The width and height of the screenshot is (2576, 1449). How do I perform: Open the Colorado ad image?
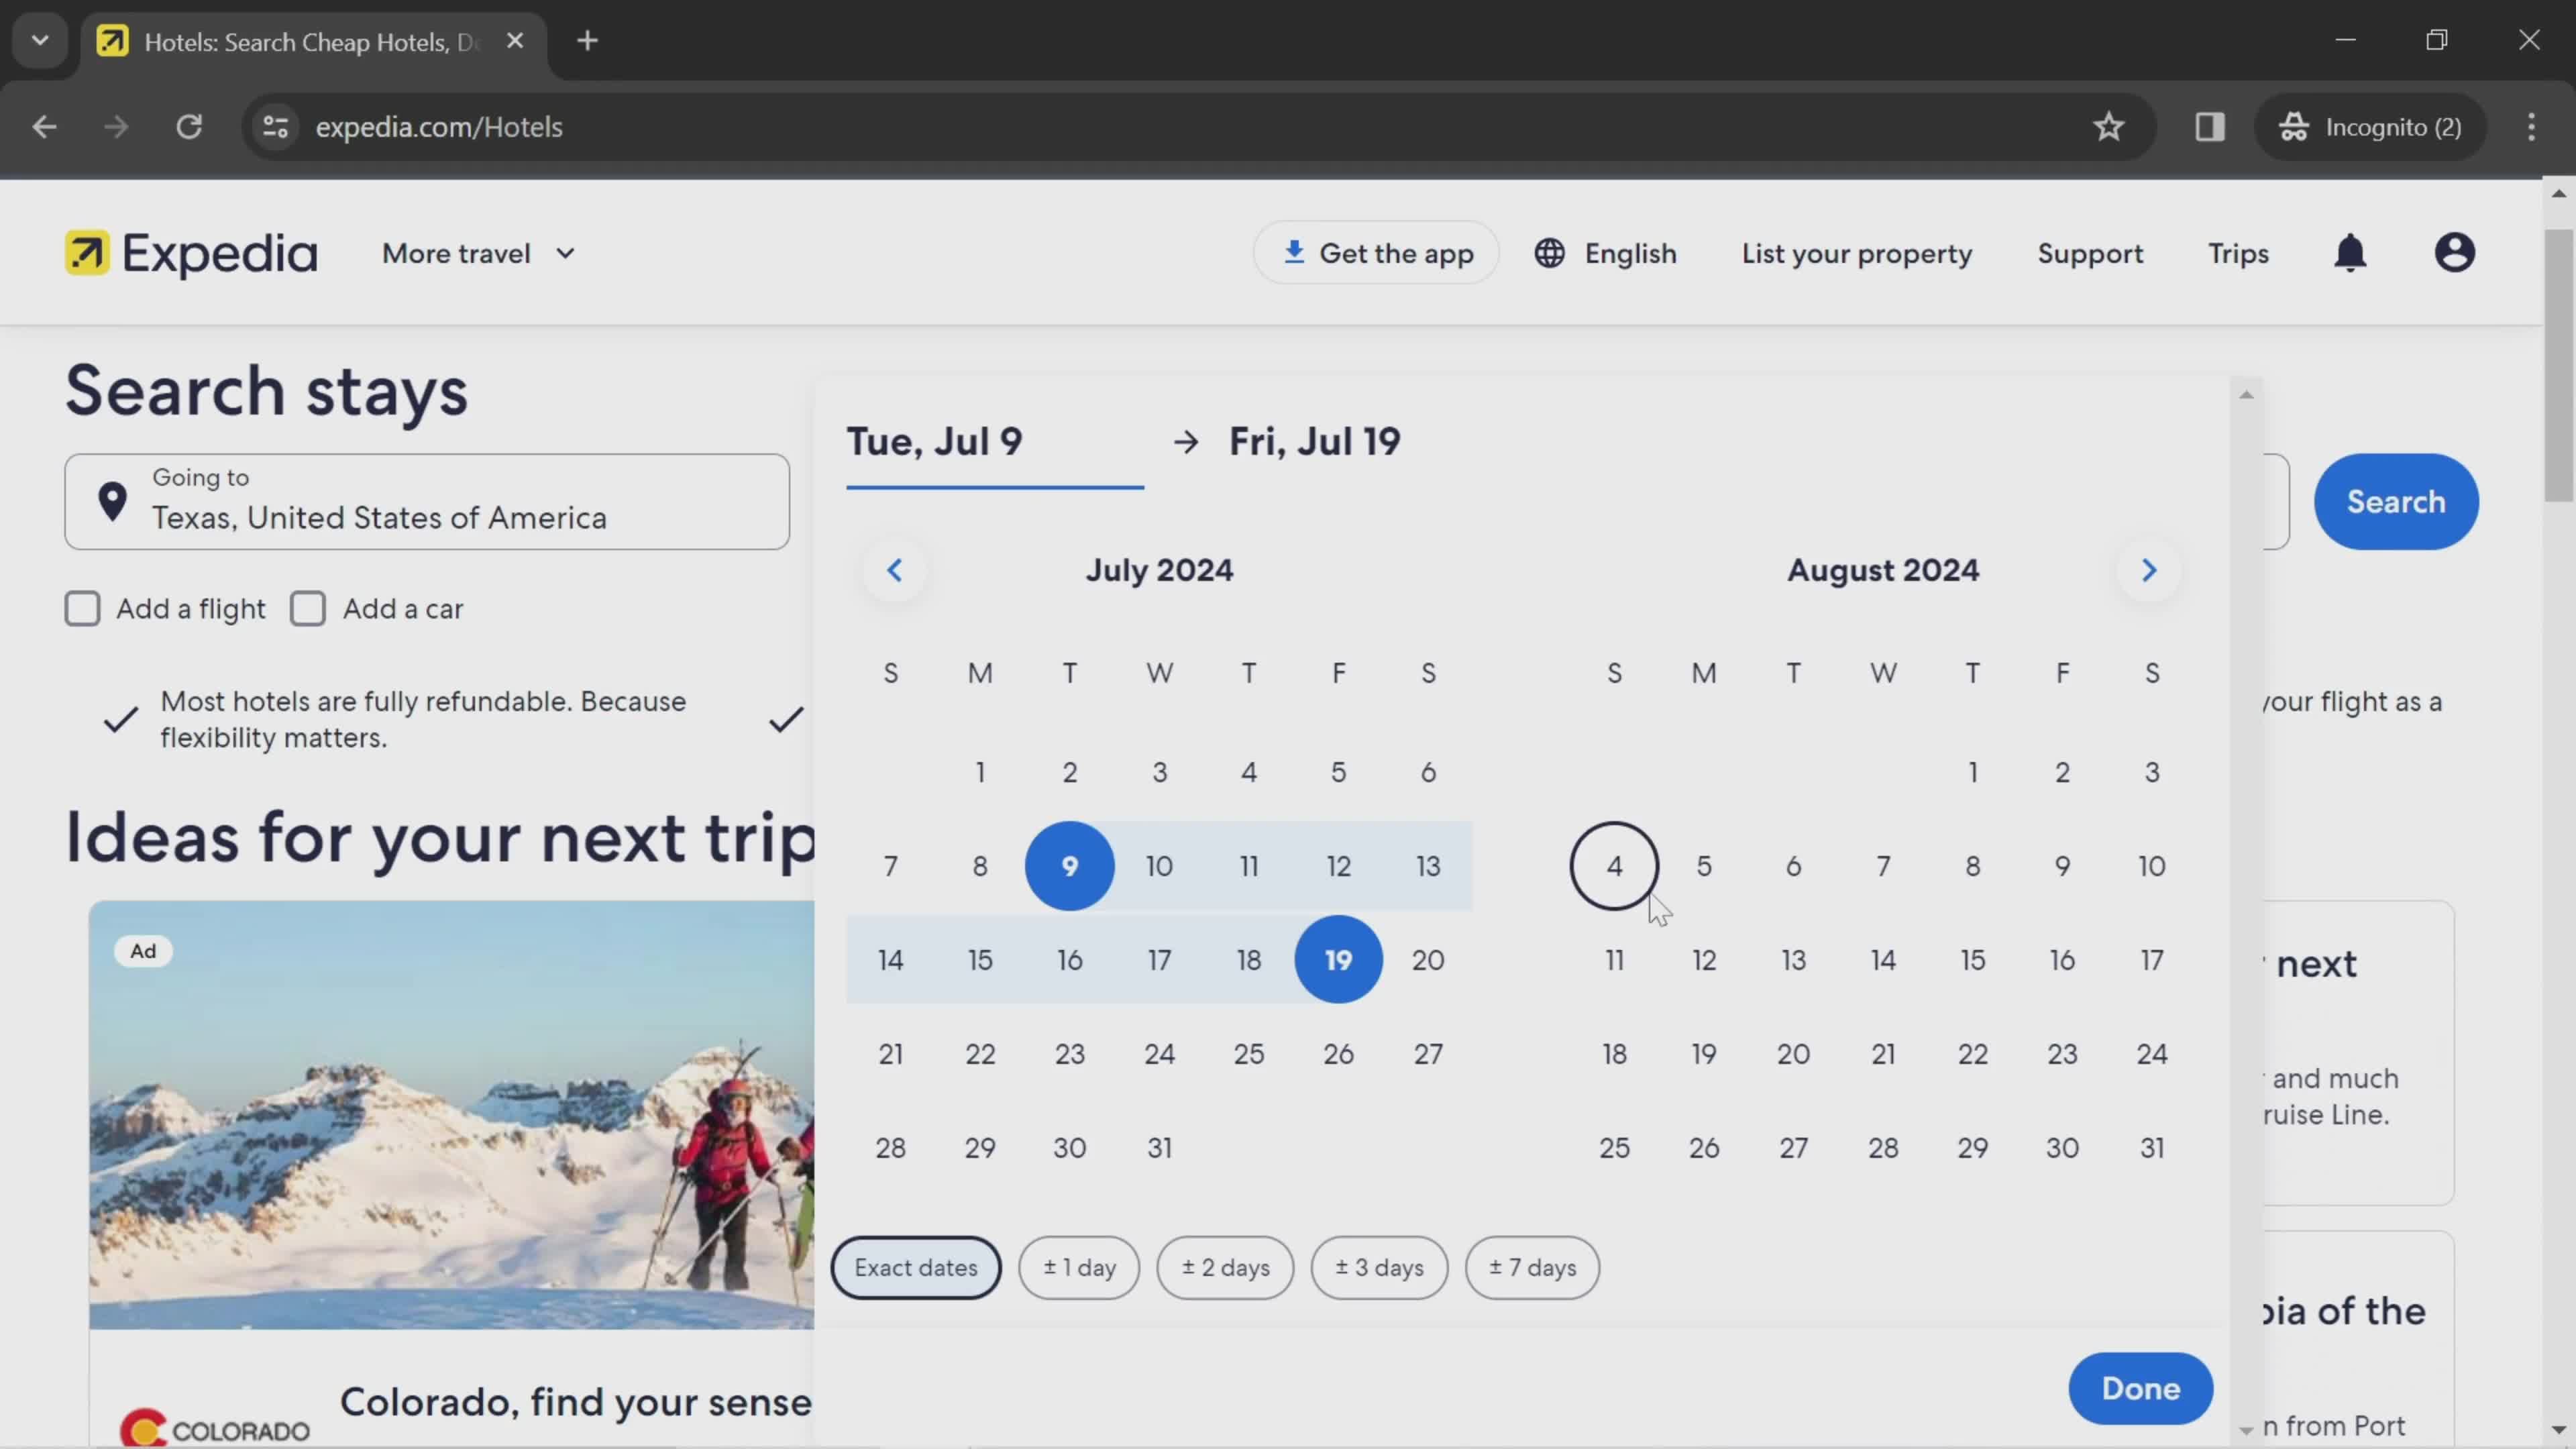(x=452, y=1115)
